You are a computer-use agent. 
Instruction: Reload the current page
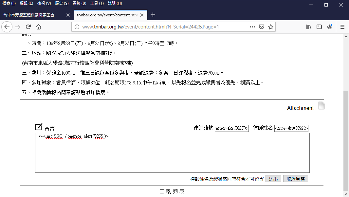(x=28, y=27)
